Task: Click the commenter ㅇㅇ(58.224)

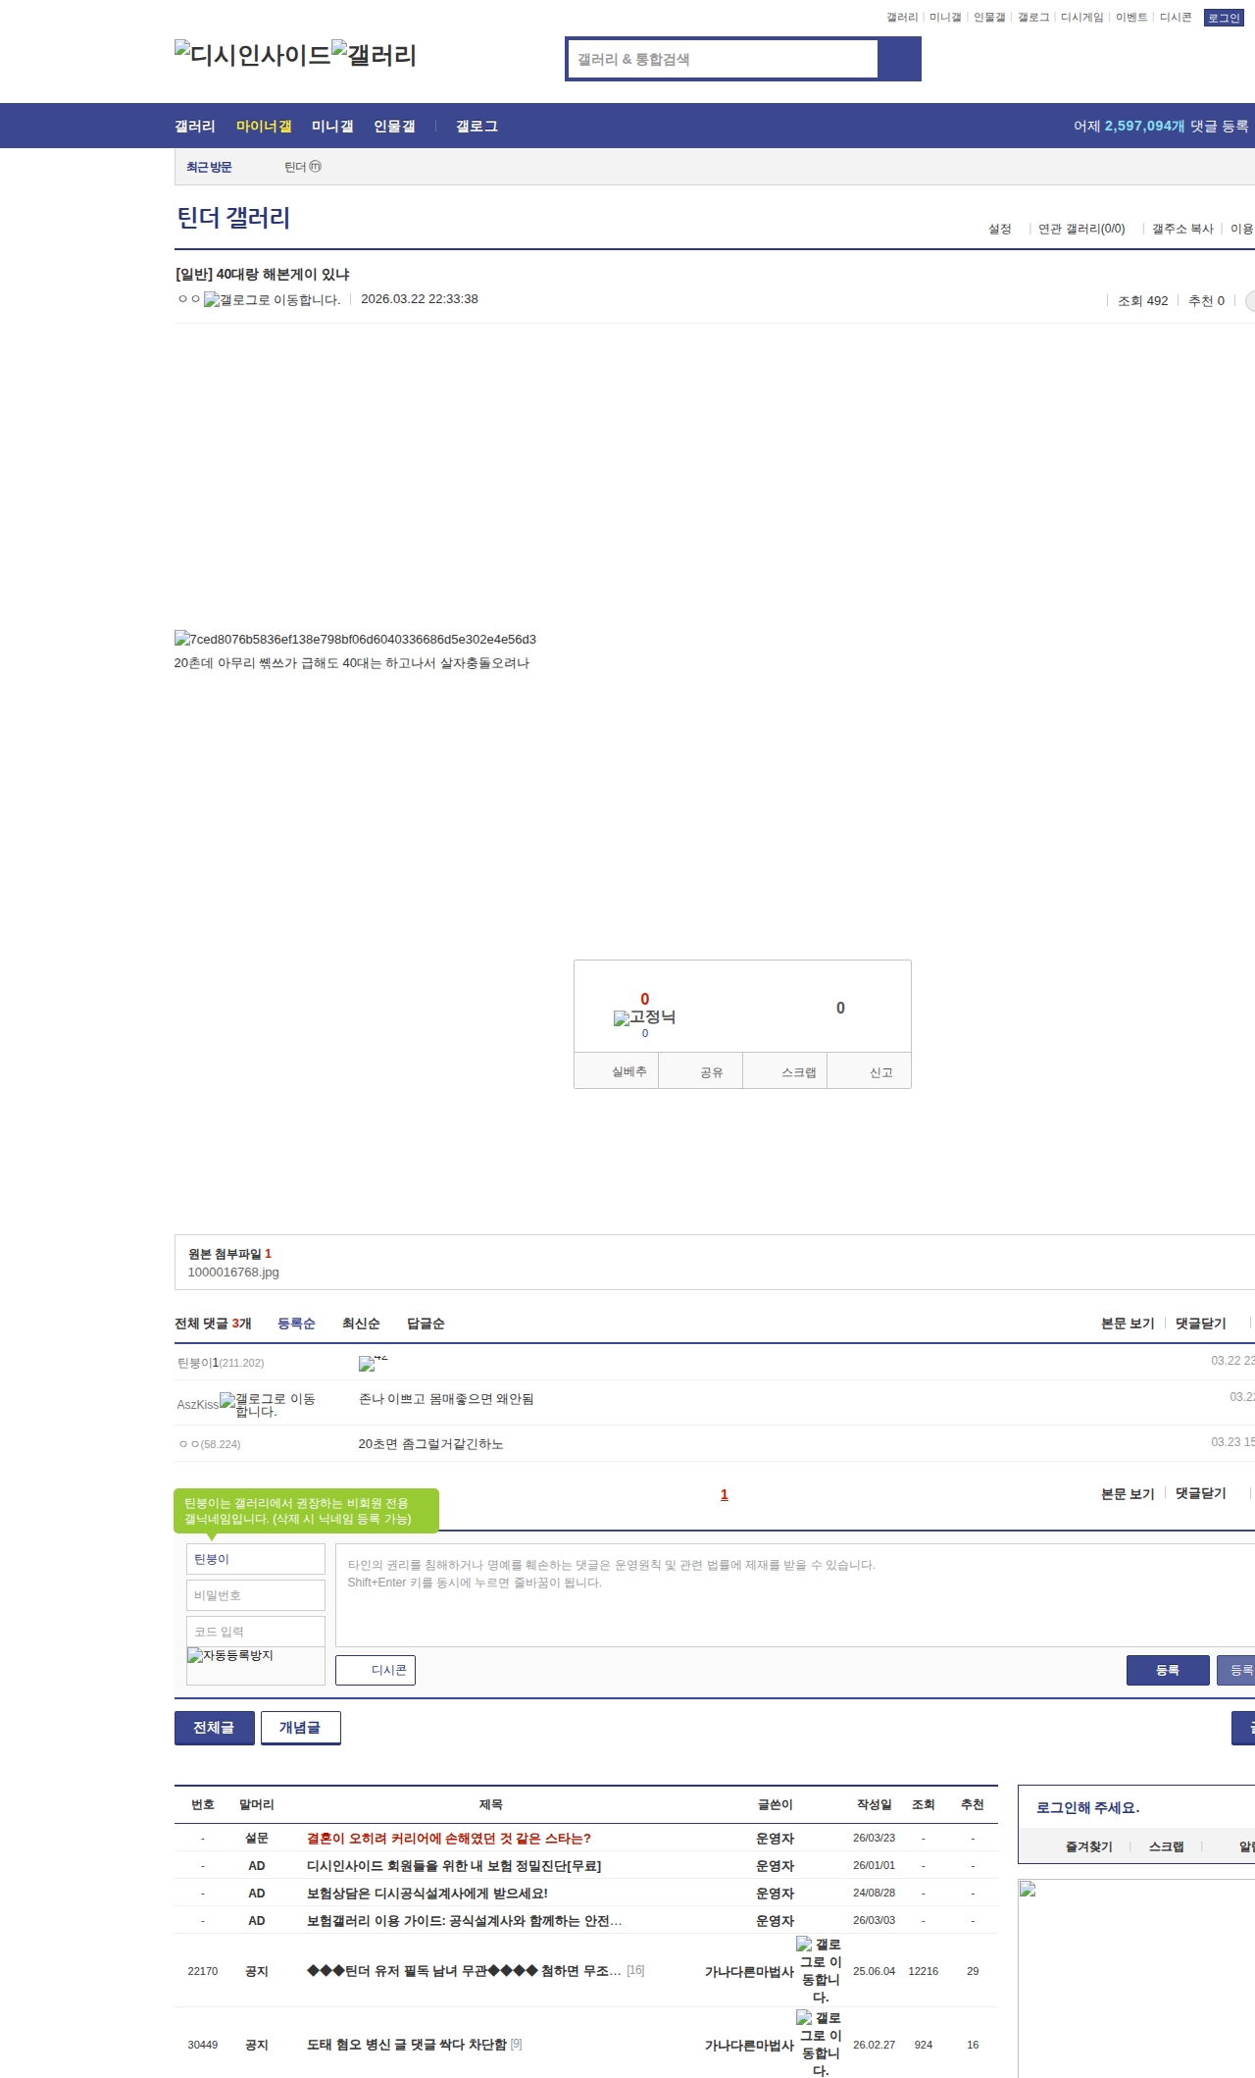Action: [x=210, y=1444]
